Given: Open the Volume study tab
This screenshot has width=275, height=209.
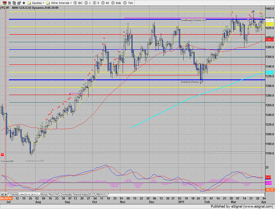Looking at the screenshot, I should [x=14, y=195].
